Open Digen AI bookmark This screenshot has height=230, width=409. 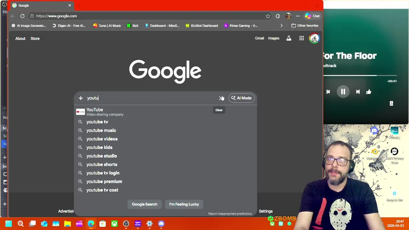(x=69, y=26)
